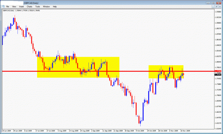The width and height of the screenshot is (223, 134).
Task: Click the 9 Oct 2009 date label
Action: (x=140, y=131)
